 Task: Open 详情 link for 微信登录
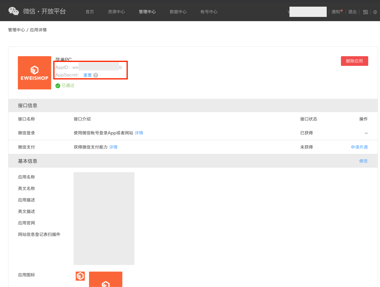click(x=139, y=133)
